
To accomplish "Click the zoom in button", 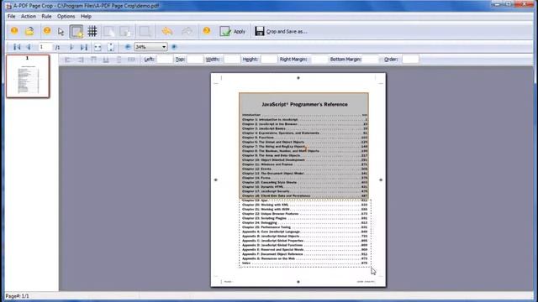I will tap(174, 47).
